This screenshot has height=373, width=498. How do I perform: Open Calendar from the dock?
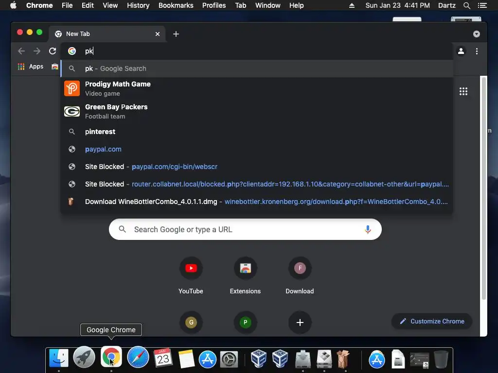point(163,358)
